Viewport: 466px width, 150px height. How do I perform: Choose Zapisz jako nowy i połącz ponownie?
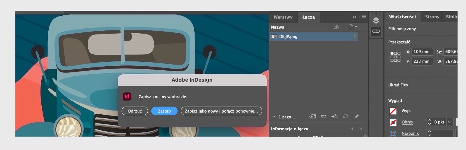(x=221, y=111)
